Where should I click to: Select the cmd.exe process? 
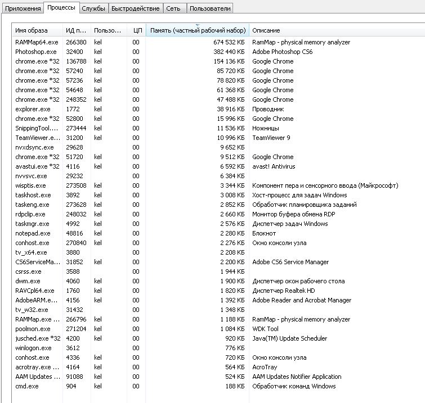[x=218, y=386]
